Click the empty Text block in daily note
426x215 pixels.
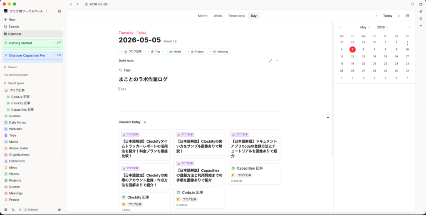click(199, 89)
